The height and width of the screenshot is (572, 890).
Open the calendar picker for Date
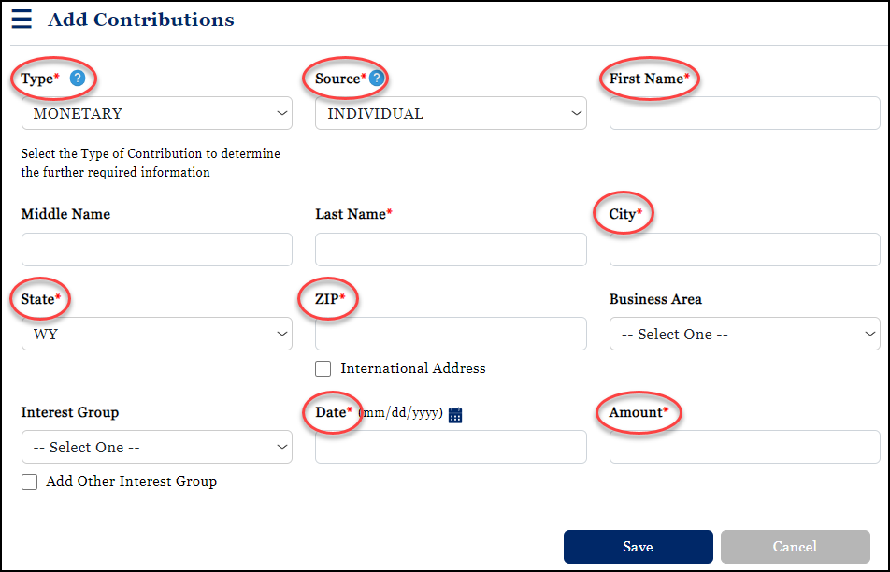[455, 414]
